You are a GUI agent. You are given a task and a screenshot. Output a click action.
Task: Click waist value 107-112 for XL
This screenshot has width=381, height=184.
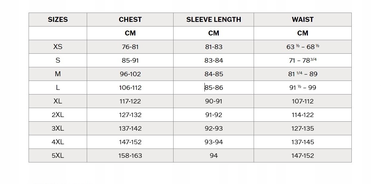303,101
